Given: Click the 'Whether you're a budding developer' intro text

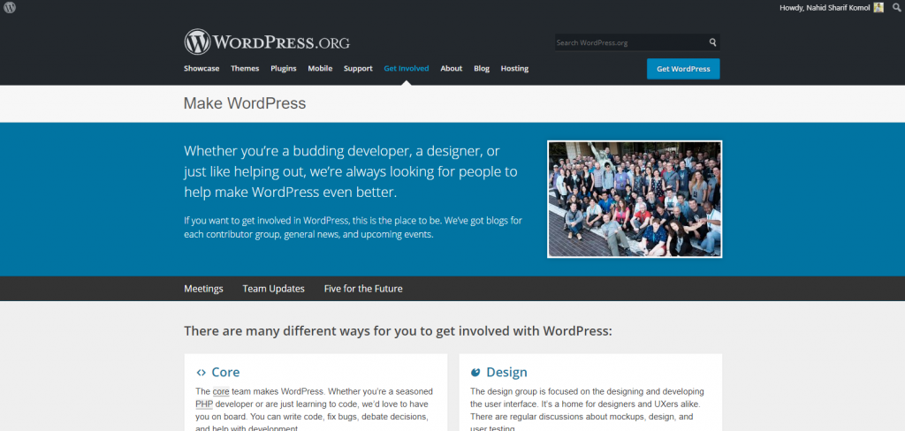Looking at the screenshot, I should click(x=350, y=171).
